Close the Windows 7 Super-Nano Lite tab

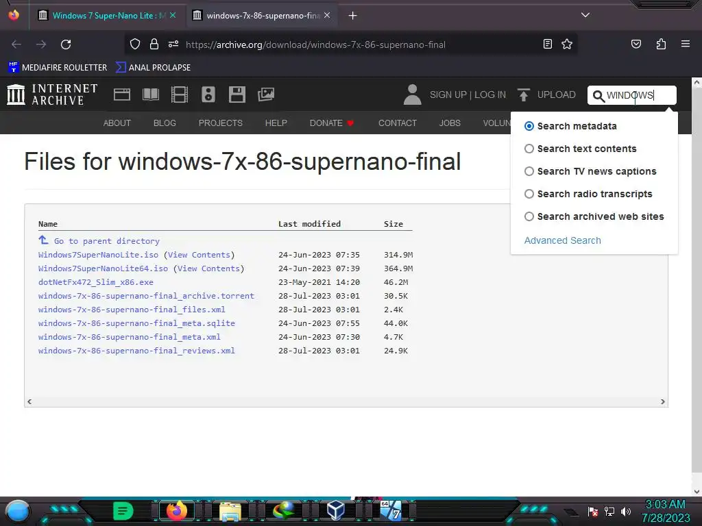(x=173, y=16)
